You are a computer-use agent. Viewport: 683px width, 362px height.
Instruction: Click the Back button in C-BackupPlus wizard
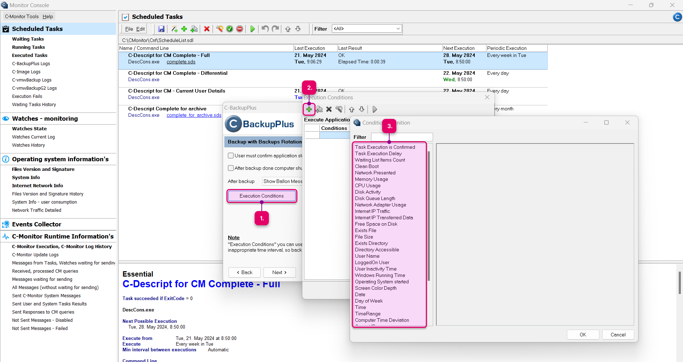[245, 272]
